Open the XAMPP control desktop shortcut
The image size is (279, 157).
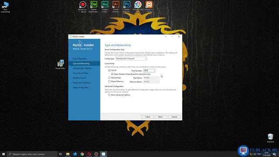[x=149, y=7]
